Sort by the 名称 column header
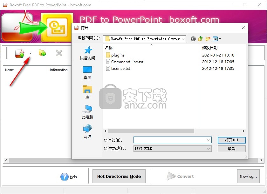 click(109, 48)
